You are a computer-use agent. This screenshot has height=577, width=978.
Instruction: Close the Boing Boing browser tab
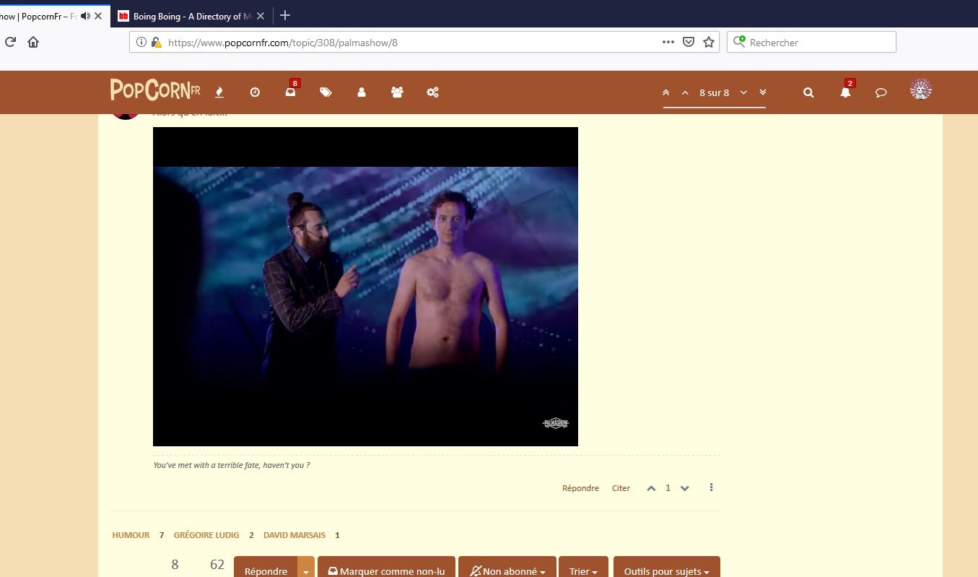[261, 16]
